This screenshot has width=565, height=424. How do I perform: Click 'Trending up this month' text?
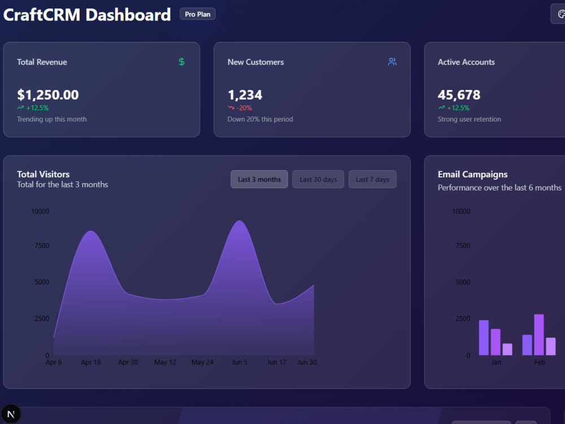click(51, 119)
